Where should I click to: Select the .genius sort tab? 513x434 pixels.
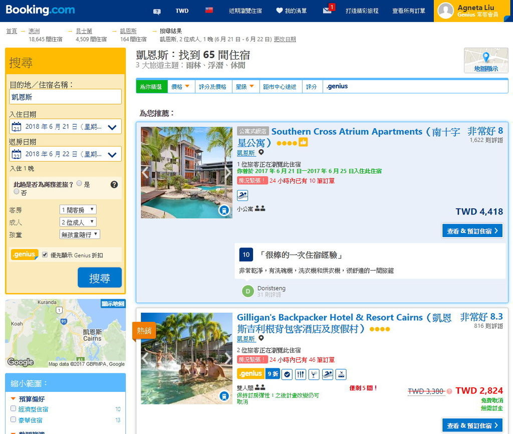coord(337,86)
